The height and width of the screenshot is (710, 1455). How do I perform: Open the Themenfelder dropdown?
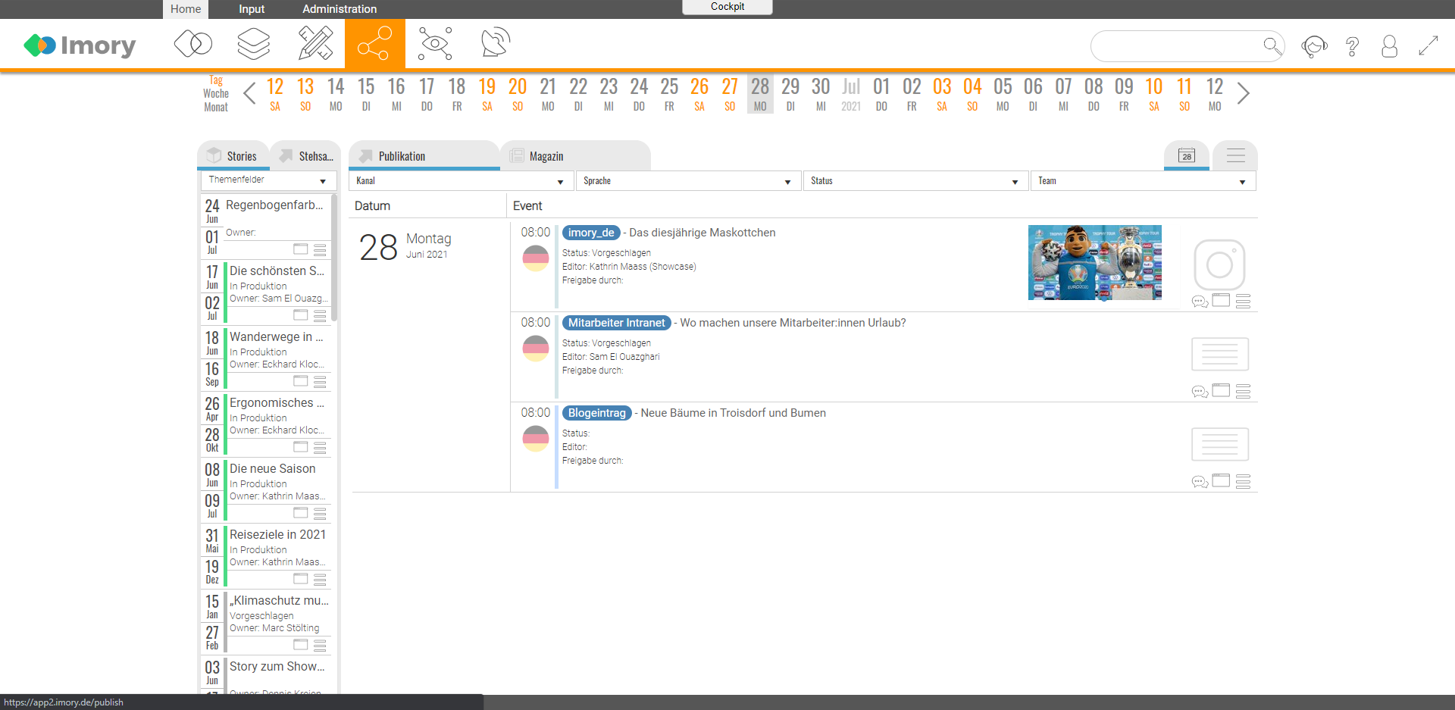pos(268,180)
